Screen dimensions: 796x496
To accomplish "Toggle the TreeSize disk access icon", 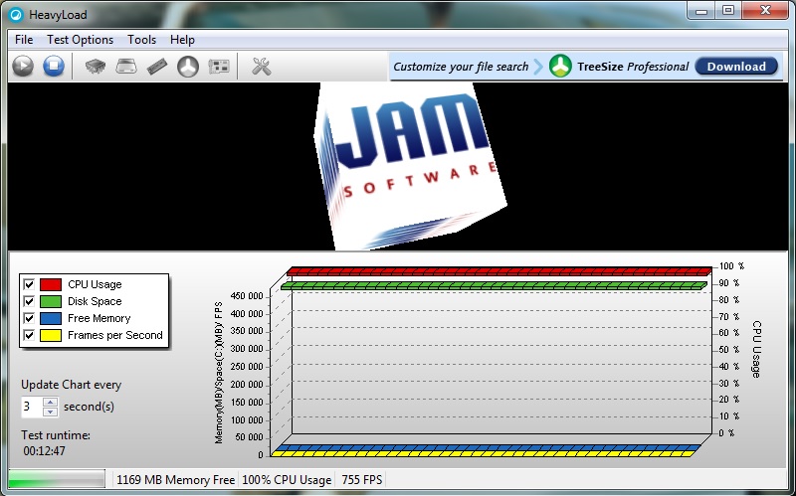I will pos(188,67).
